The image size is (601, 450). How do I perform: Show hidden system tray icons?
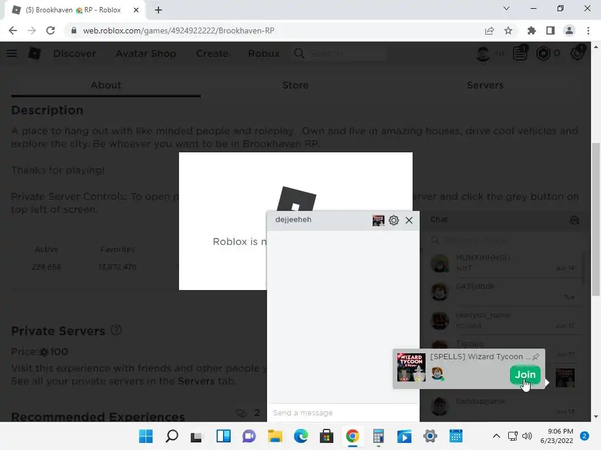497,436
